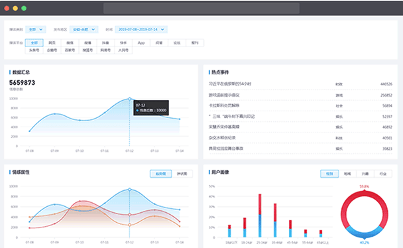Screen dimensions: 403x248
Task: Select the 报刊 platform filter
Action: (x=195, y=42)
